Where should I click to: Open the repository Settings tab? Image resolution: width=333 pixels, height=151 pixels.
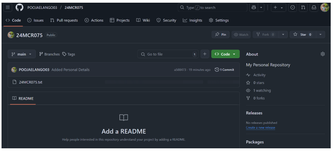219,20
